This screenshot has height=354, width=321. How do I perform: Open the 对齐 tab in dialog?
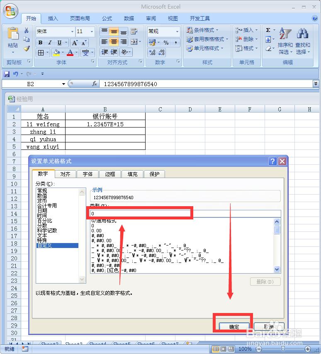(65, 174)
